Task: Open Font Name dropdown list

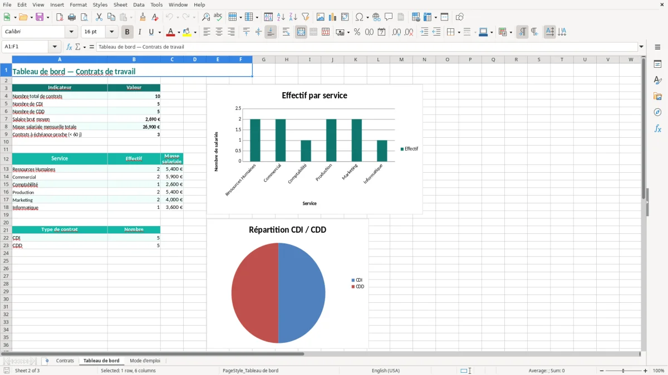Action: (71, 32)
